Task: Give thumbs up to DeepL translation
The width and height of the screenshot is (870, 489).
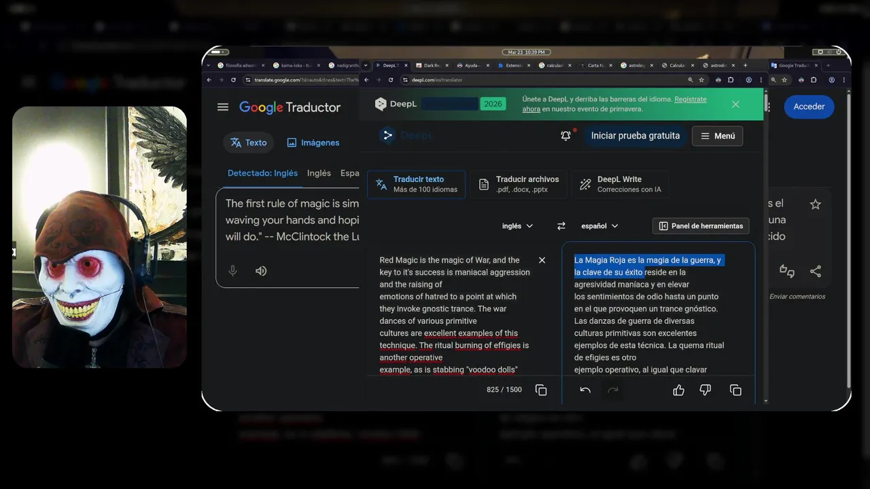Action: (x=678, y=390)
